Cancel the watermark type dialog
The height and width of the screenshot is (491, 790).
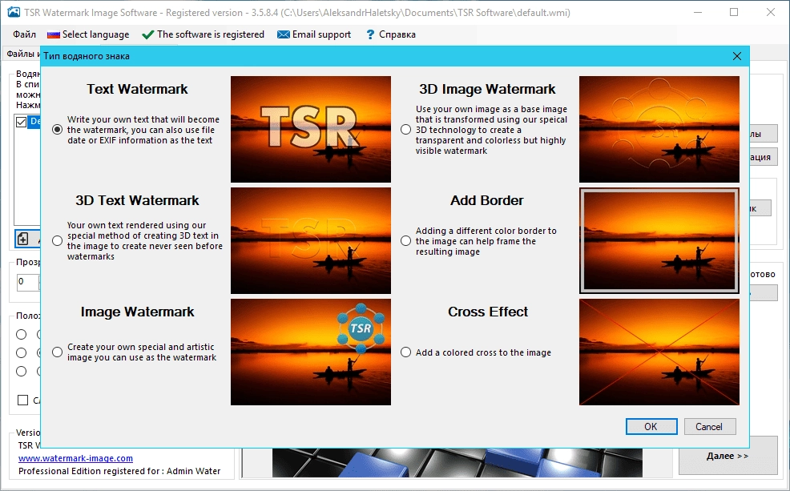tap(709, 427)
